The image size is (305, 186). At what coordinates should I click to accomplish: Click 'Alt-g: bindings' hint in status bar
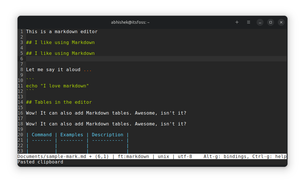[x=226, y=157]
